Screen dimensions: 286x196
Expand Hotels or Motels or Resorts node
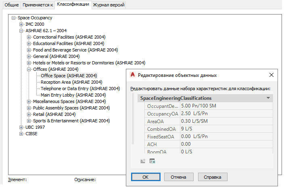pyautogui.click(x=29, y=63)
